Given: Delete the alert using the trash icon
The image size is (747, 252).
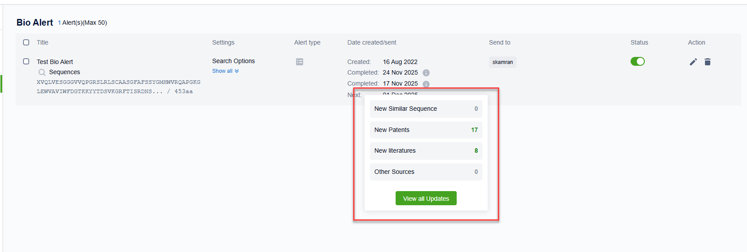Looking at the screenshot, I should (707, 62).
